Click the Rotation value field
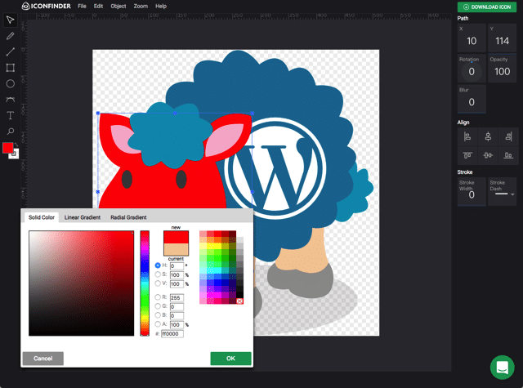Viewport: 523px width, 388px height. 472,71
